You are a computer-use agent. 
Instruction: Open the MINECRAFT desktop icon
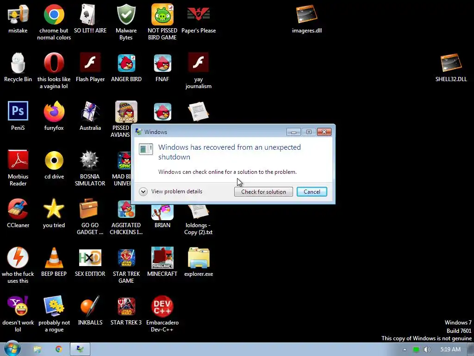[162, 258]
